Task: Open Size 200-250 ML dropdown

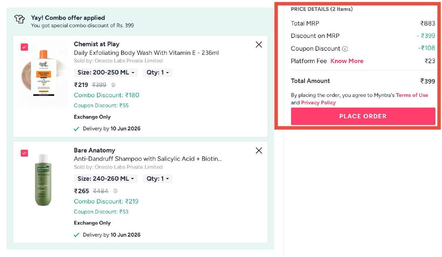Action: (106, 73)
